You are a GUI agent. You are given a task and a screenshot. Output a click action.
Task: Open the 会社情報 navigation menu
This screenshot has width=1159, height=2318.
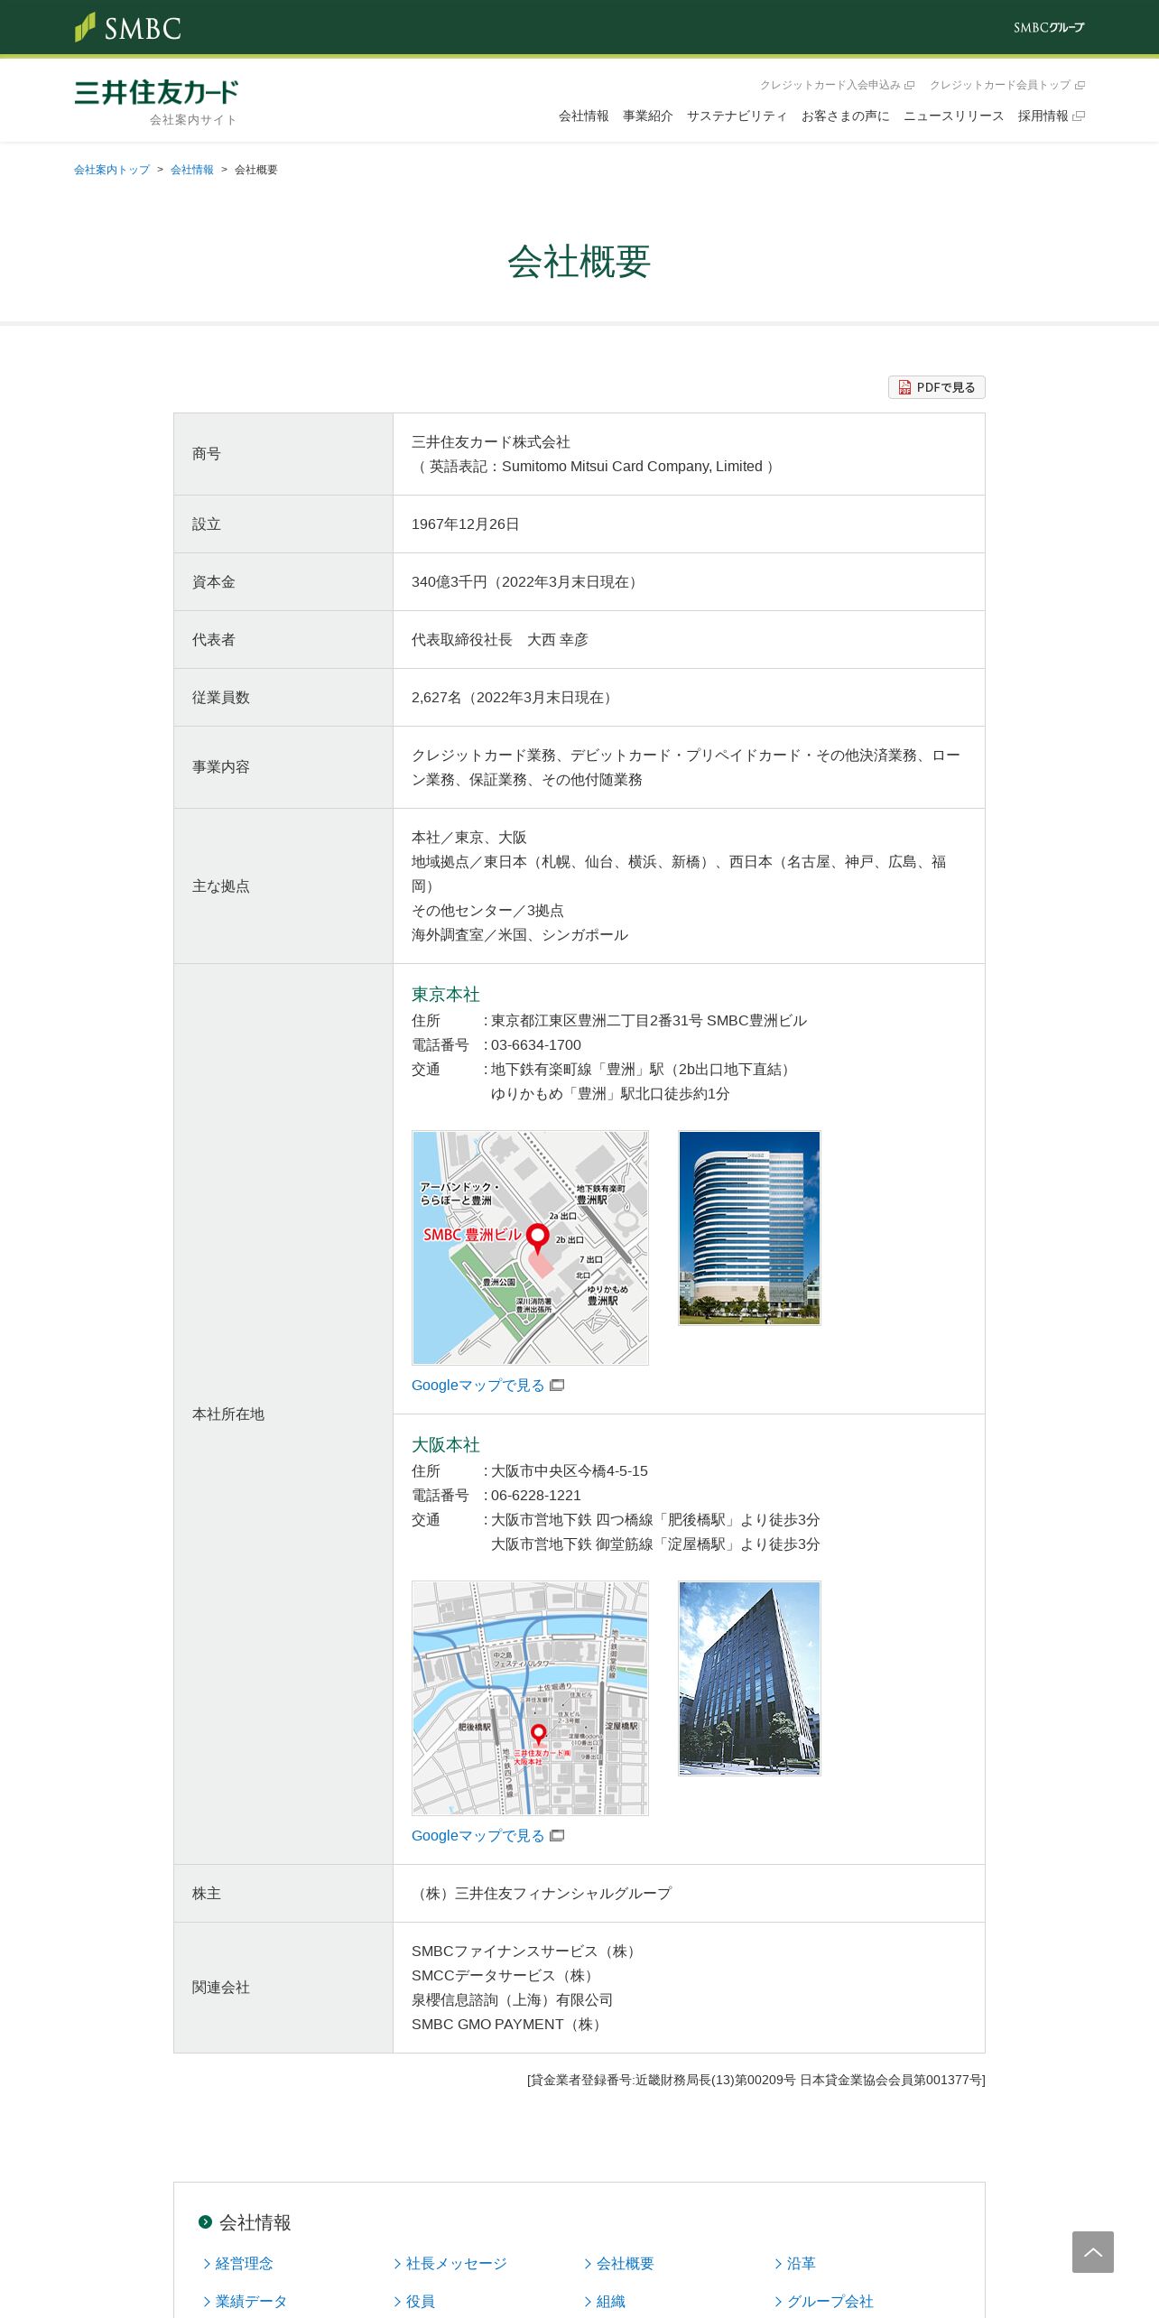[584, 116]
